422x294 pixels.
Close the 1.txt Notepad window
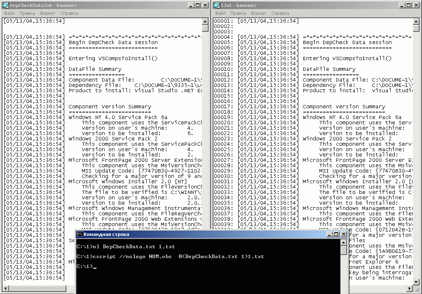pyautogui.click(x=416, y=5)
